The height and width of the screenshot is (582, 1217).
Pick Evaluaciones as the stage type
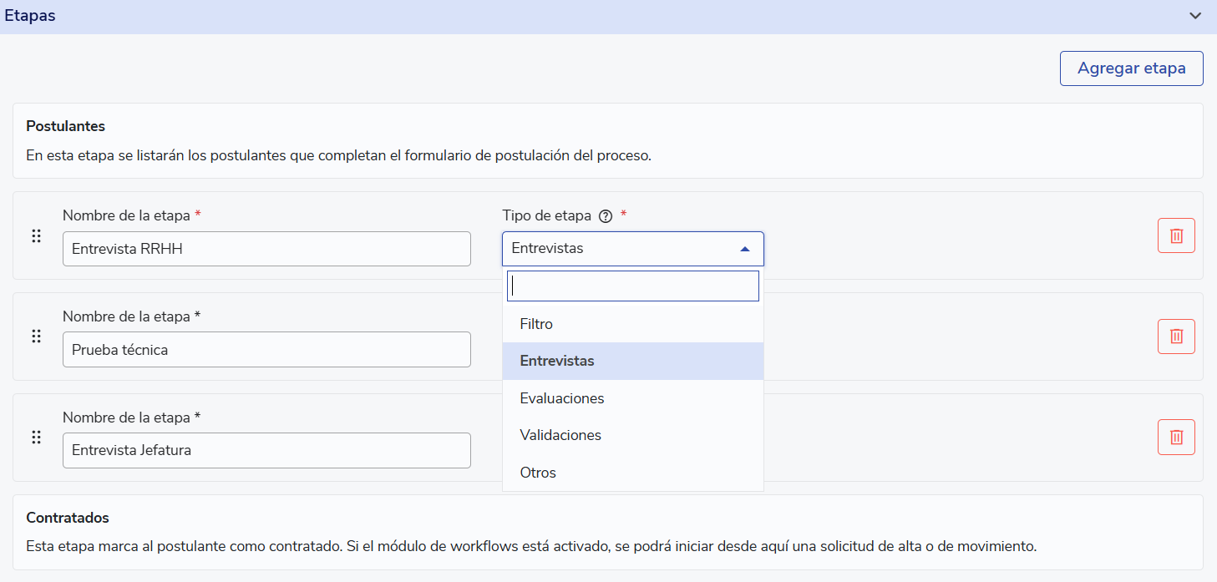pos(561,398)
